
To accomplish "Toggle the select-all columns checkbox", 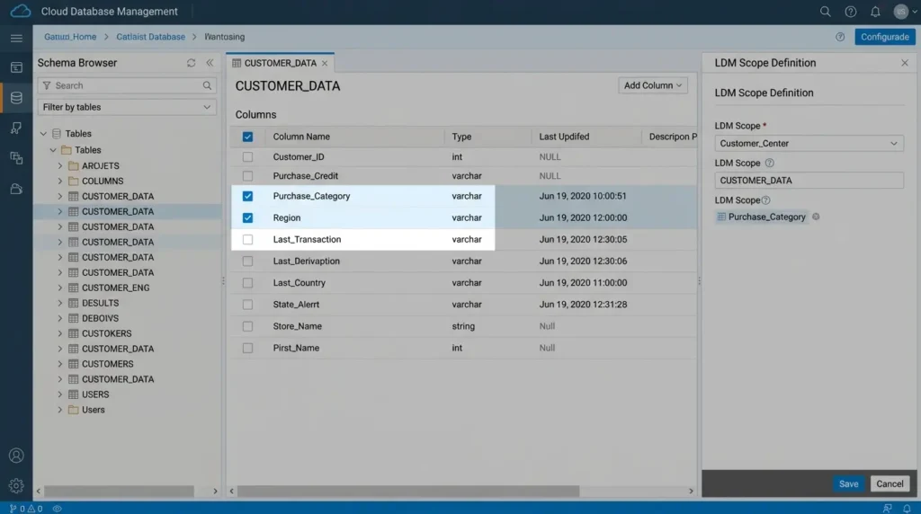I will coord(248,137).
